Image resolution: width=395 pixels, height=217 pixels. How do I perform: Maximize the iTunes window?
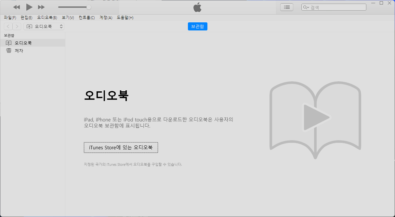381,3
